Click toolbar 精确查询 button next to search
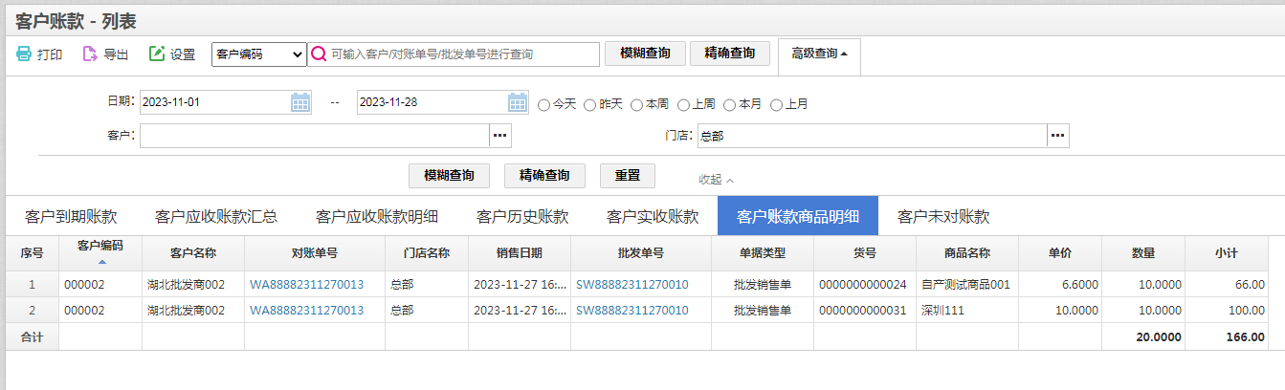The image size is (1285, 390). point(729,54)
